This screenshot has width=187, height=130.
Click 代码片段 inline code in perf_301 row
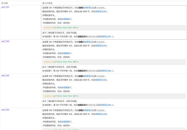92,37
